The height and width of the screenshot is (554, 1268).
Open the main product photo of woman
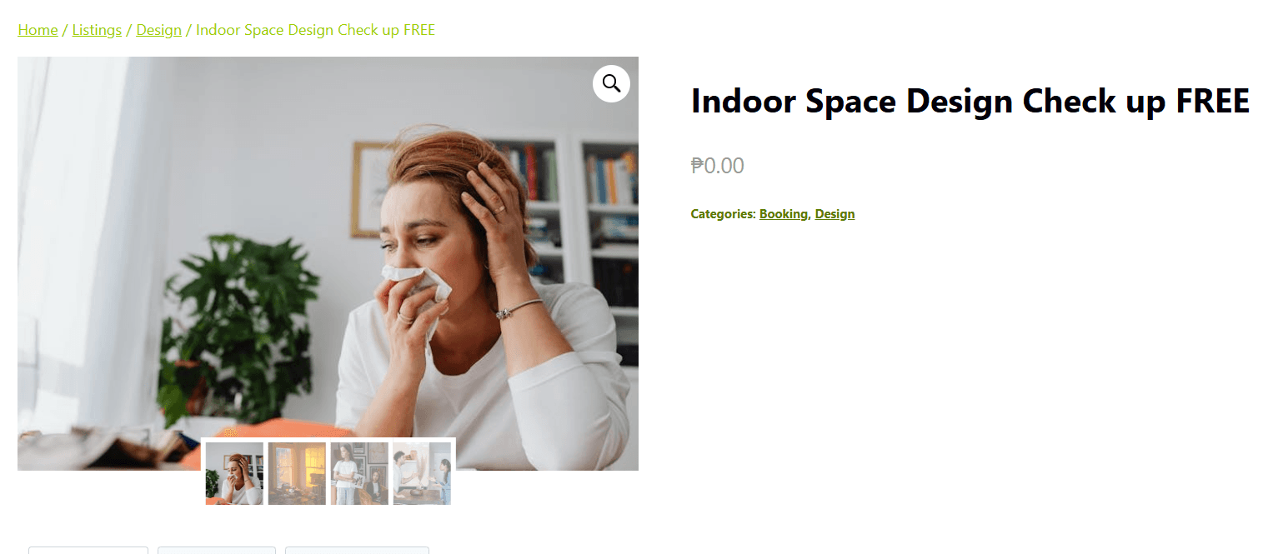pyautogui.click(x=328, y=263)
